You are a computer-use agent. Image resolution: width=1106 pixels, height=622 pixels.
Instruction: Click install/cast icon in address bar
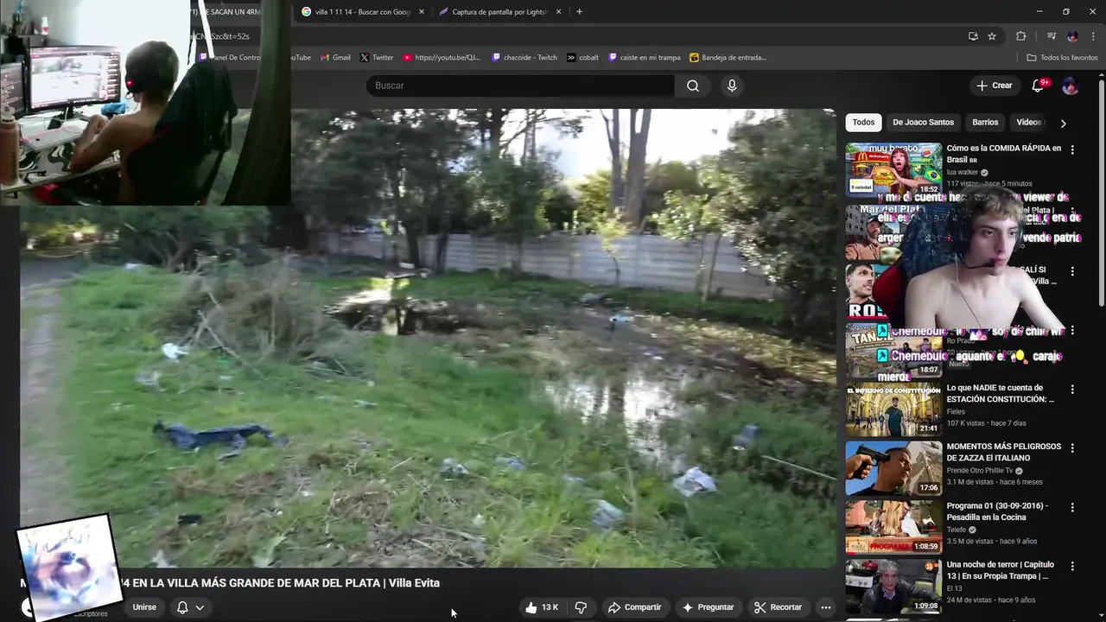click(973, 36)
